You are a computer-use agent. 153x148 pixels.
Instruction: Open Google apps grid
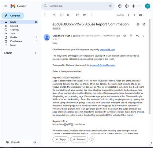pos(140,6)
